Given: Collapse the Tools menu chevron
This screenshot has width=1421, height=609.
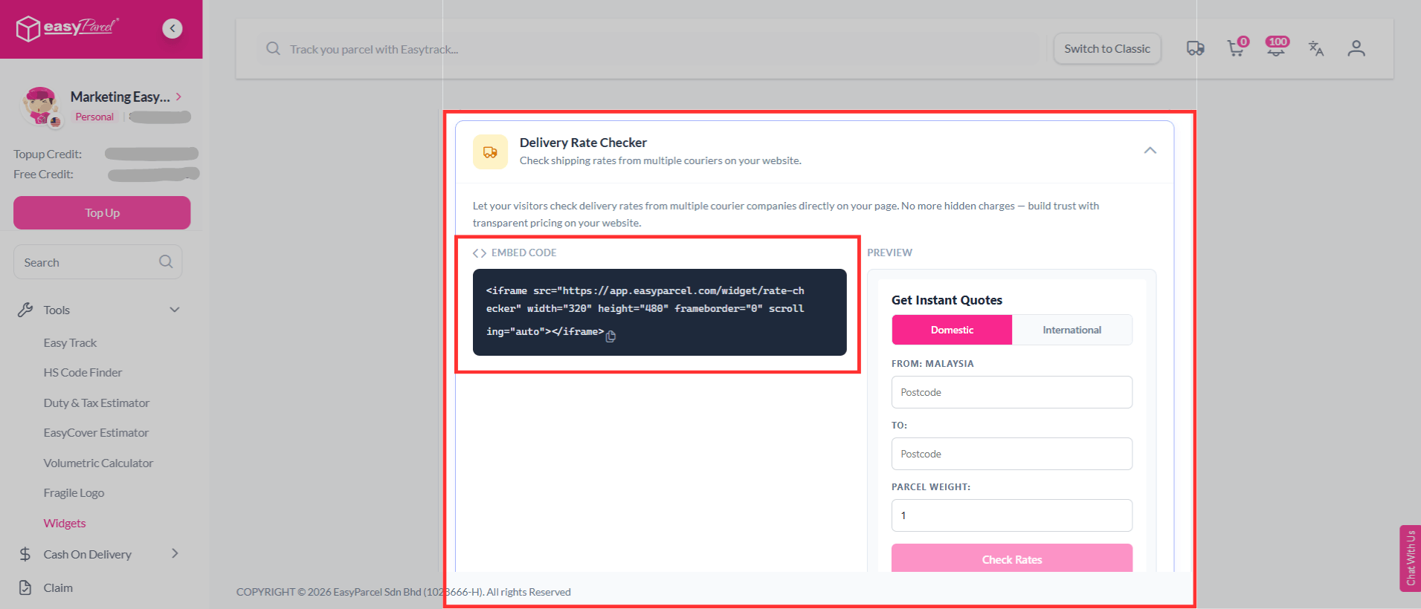Looking at the screenshot, I should click(x=175, y=310).
